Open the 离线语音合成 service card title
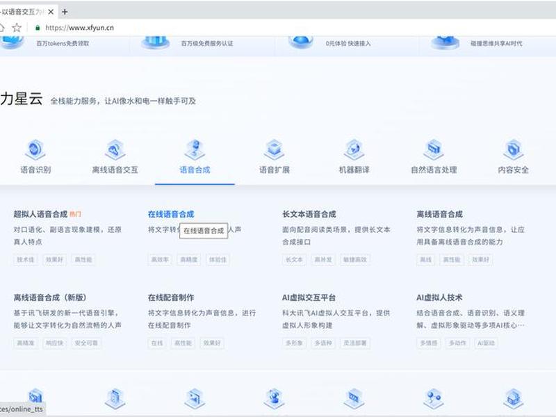The height and width of the screenshot is (417, 556). click(440, 214)
